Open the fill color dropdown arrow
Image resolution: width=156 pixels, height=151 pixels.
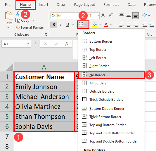coord(100,25)
